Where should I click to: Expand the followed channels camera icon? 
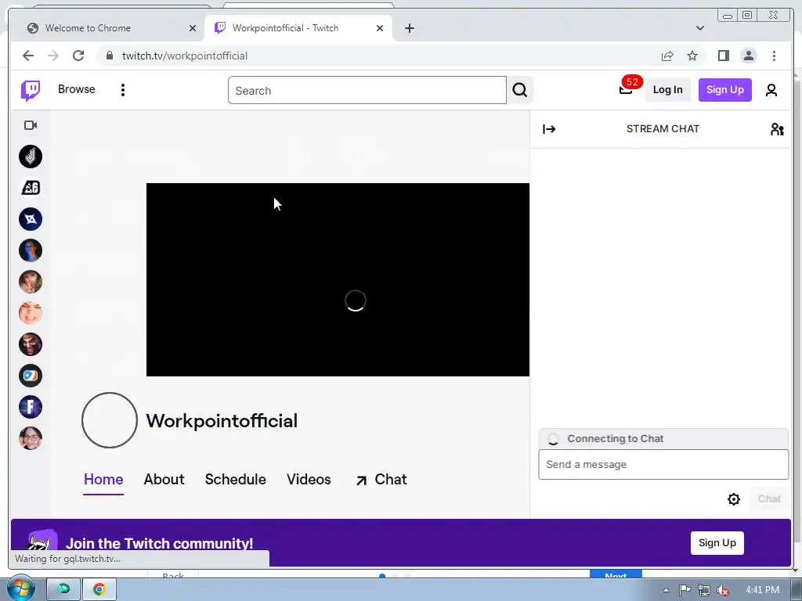tap(31, 125)
